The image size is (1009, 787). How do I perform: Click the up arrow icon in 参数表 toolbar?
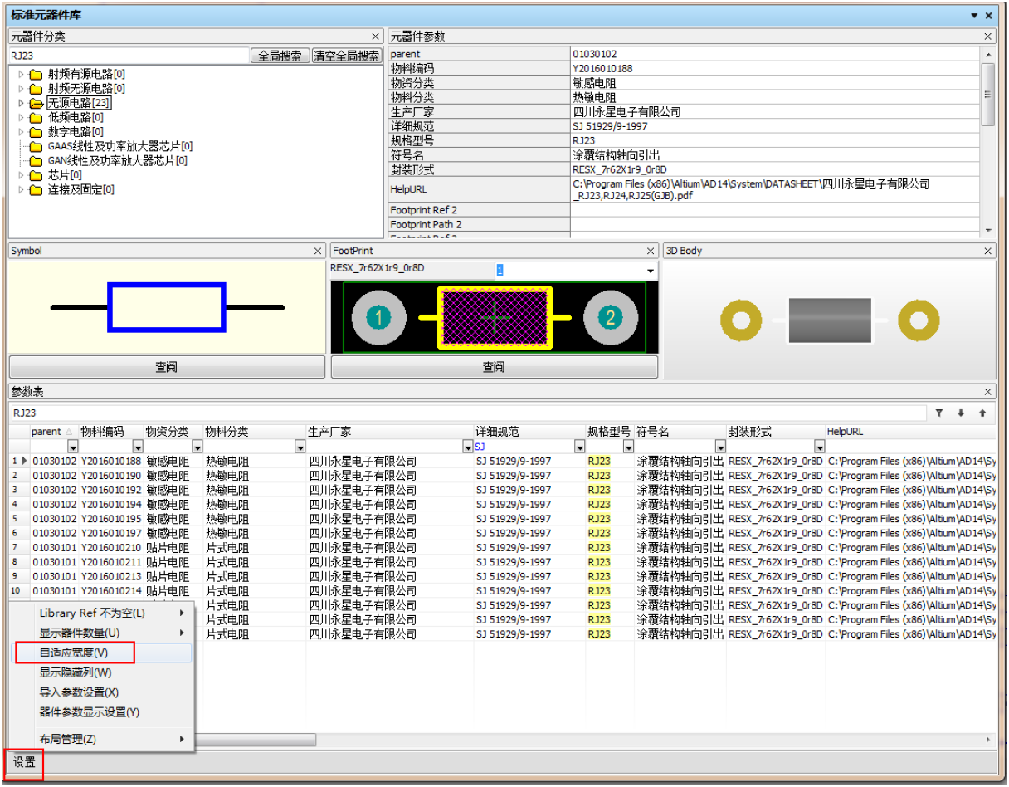[x=982, y=413]
